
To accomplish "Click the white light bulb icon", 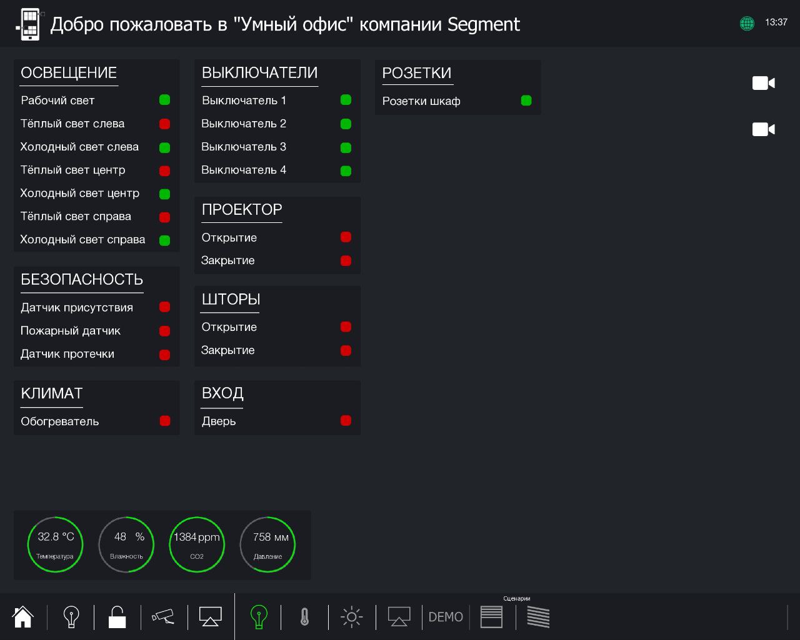I will tap(71, 617).
